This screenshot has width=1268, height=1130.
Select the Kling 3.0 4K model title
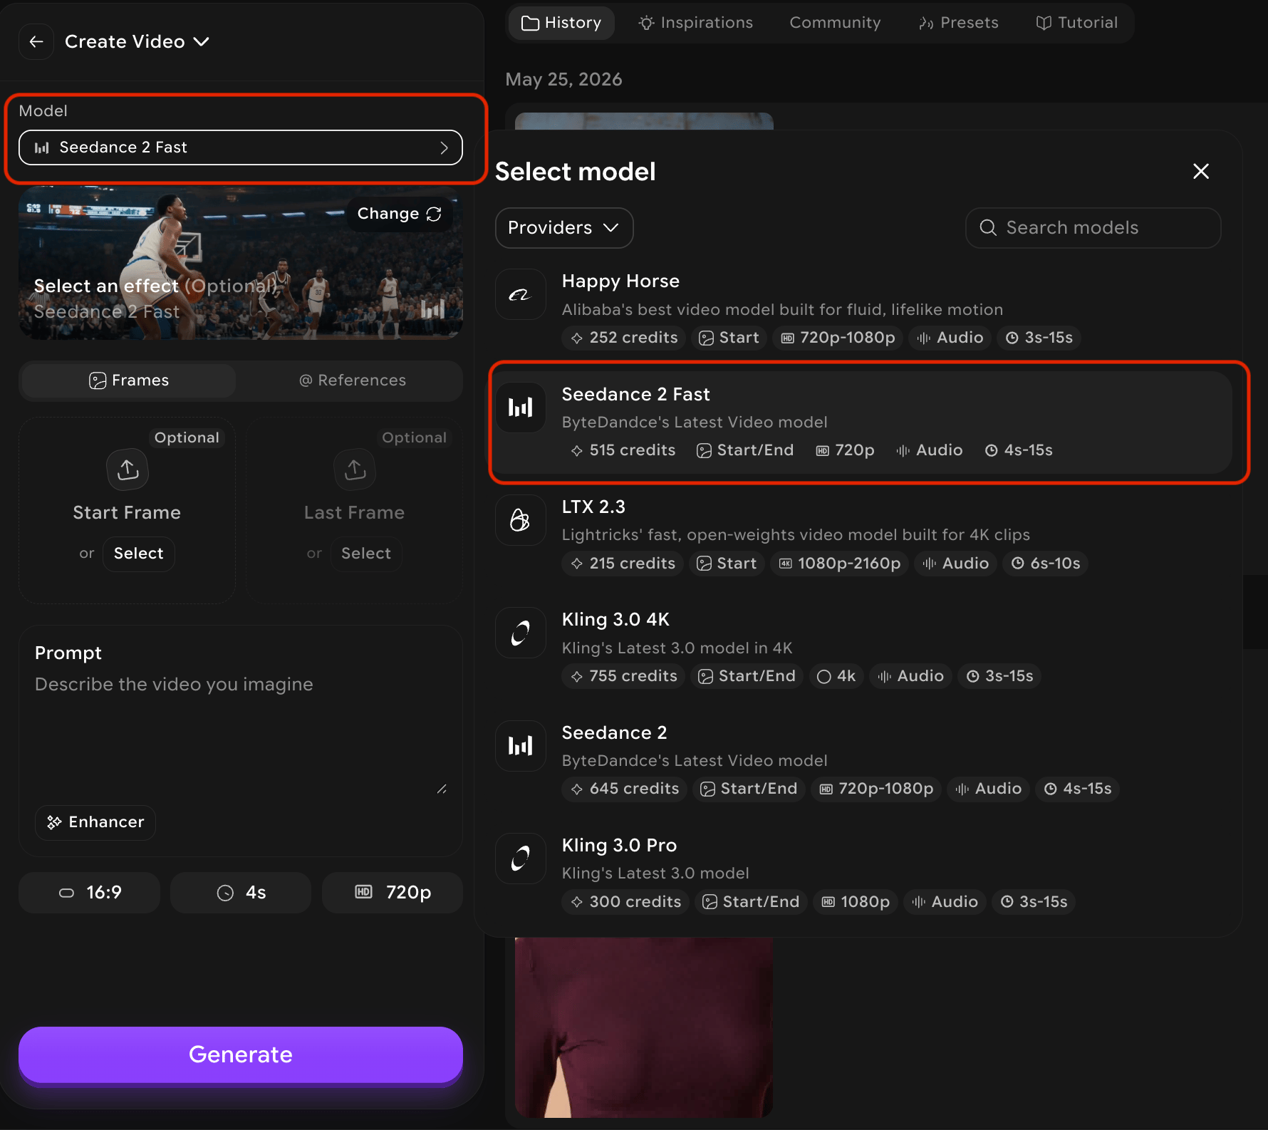[x=615, y=620]
